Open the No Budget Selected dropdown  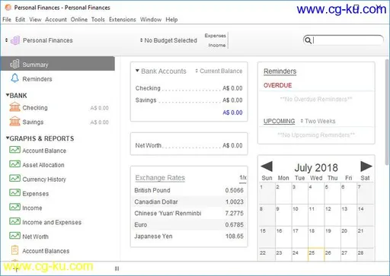168,40
